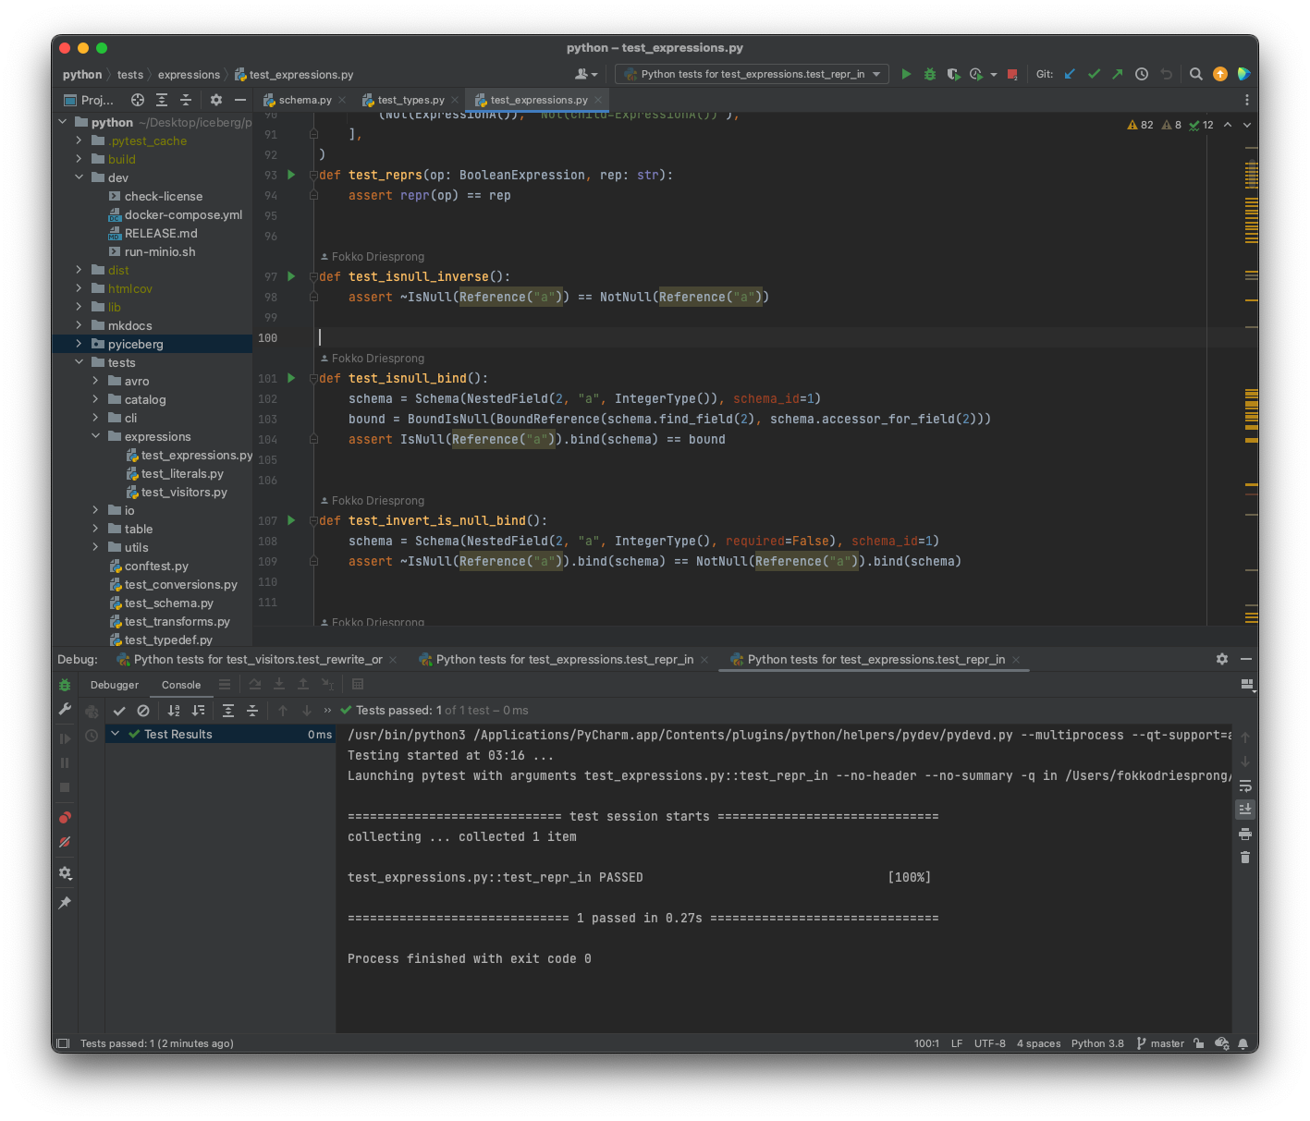This screenshot has width=1310, height=1121.
Task: Collapse Test Results tree node
Action: [116, 734]
